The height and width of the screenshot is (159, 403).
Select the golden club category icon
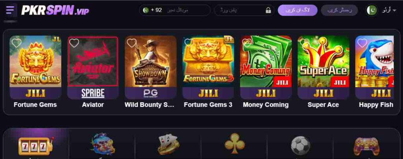[235, 143]
